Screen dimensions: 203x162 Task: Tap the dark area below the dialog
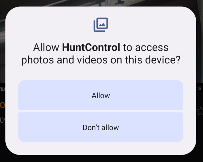click(101, 159)
